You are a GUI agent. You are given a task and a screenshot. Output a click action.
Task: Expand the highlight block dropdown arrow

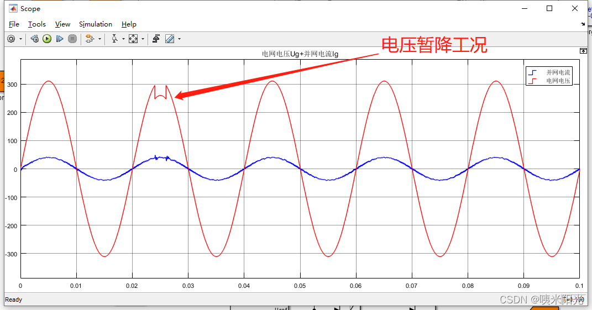99,39
